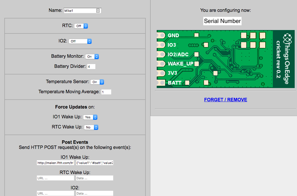297x196 pixels.
Task: Open the IO2 mode dropdown
Action: pos(80,41)
